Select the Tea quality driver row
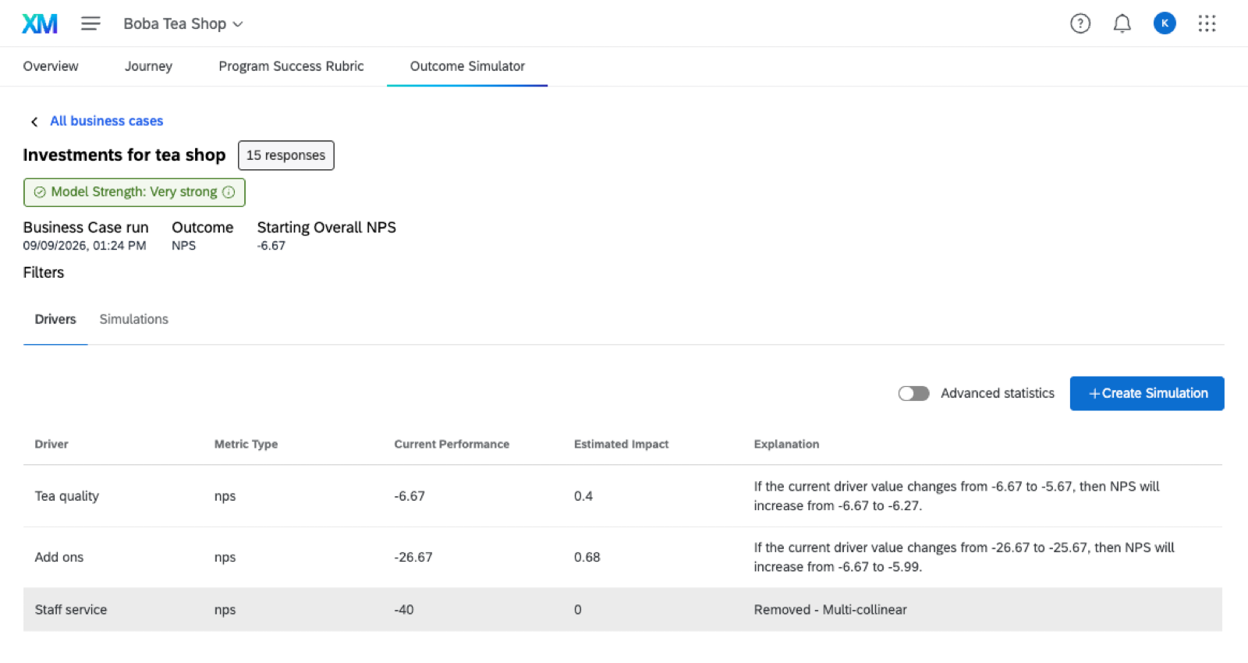Viewport: 1248px width, 663px height. click(622, 496)
